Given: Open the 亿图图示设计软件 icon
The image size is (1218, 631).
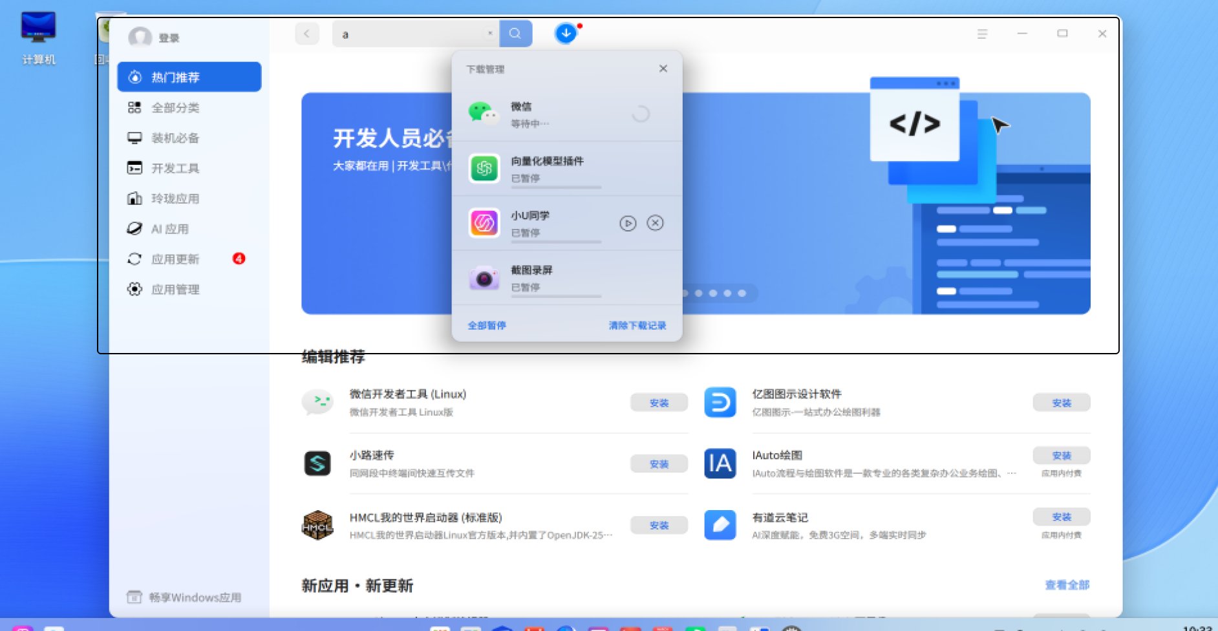Looking at the screenshot, I should tap(720, 402).
